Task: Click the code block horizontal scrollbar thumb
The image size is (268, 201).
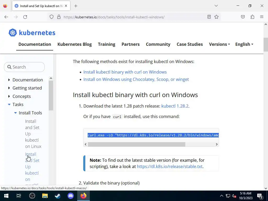Action: click(x=136, y=144)
